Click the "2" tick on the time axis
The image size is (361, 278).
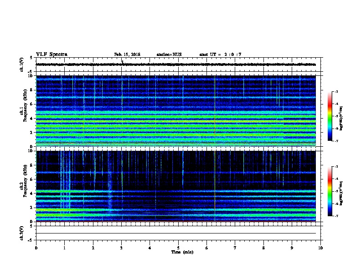coord(93,248)
